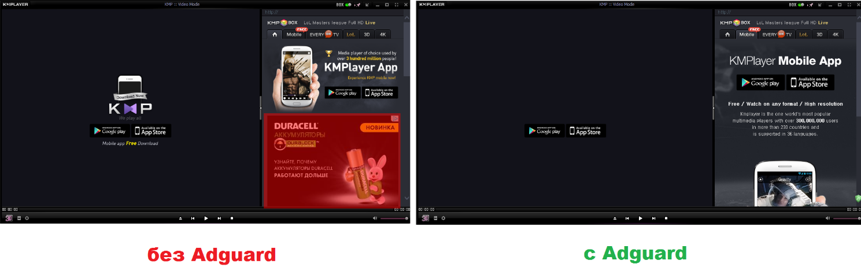Image resolution: width=861 pixels, height=275 pixels.
Task: Enter fullscreen from left player title bar
Action: pyautogui.click(x=396, y=4)
